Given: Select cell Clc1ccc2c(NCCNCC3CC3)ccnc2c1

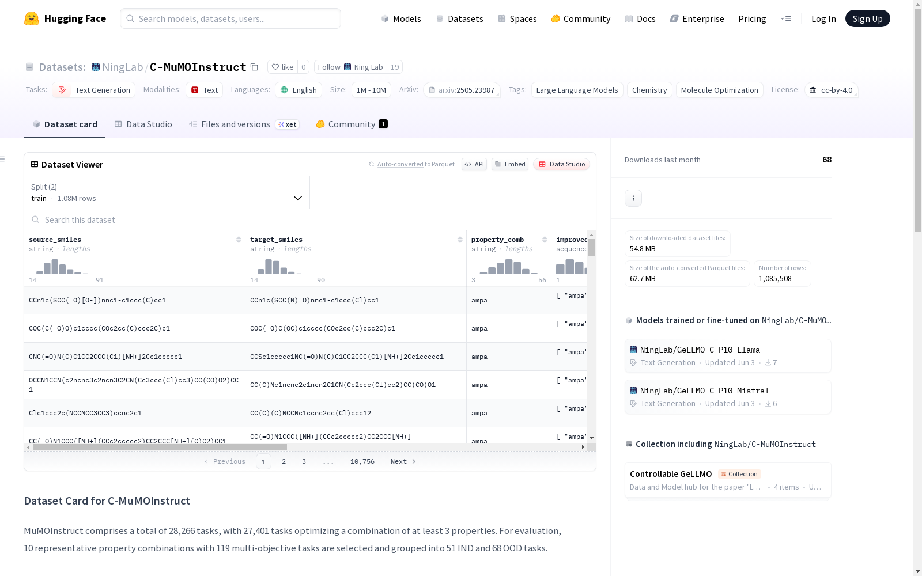Looking at the screenshot, I should 135,413.
